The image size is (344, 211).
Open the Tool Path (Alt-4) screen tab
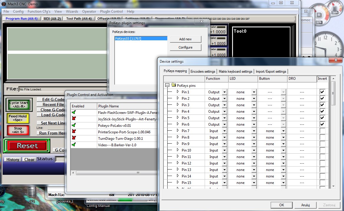coord(79,19)
